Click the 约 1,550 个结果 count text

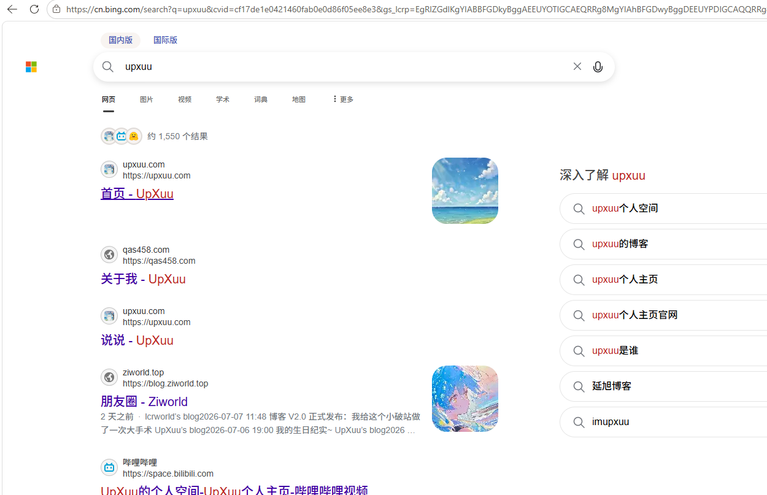[177, 136]
